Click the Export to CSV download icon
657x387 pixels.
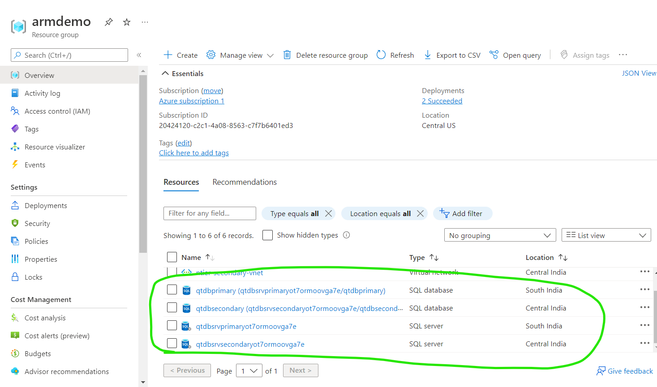click(x=428, y=55)
